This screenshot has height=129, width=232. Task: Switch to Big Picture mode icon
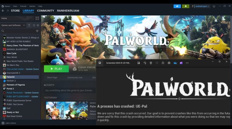point(214,6)
